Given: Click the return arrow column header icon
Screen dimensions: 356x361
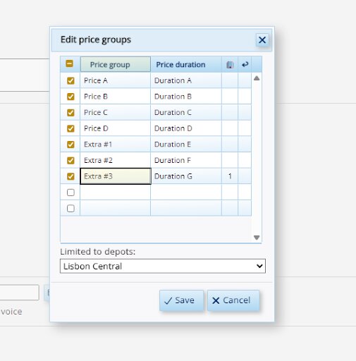Looking at the screenshot, I should click(x=245, y=64).
